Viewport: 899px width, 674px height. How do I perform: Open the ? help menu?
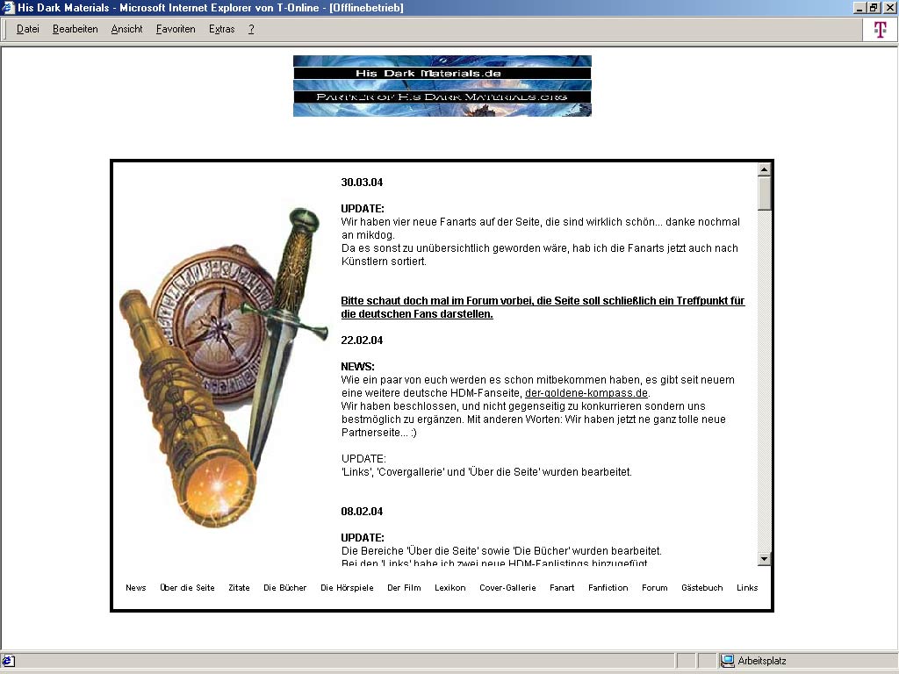(251, 29)
